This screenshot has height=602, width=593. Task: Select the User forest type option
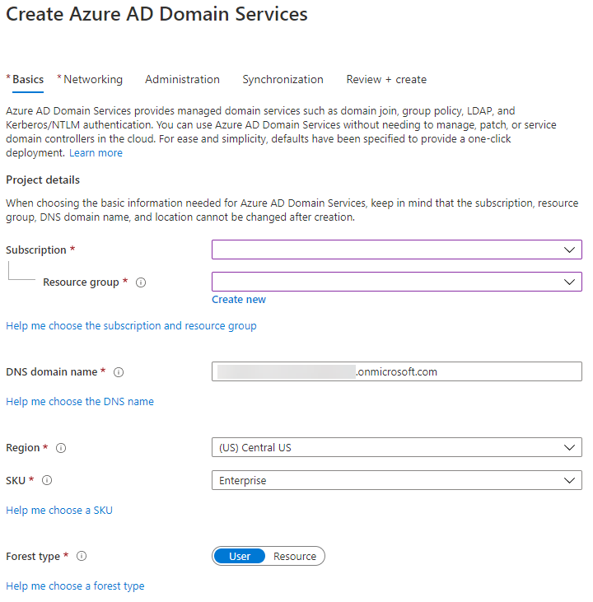[240, 557]
